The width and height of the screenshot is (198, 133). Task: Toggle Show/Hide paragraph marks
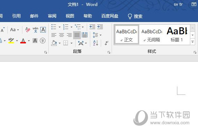[106, 43]
